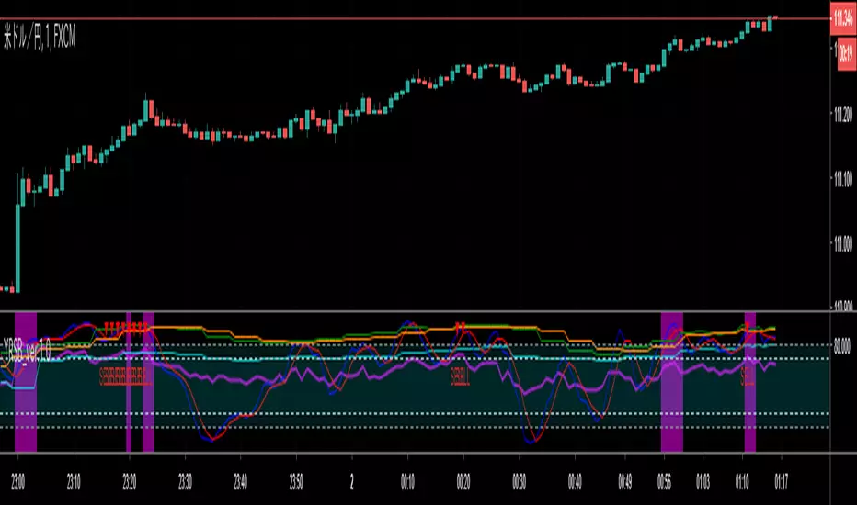Click the 80.000 indicator scale label
The height and width of the screenshot is (505, 857).
(843, 345)
